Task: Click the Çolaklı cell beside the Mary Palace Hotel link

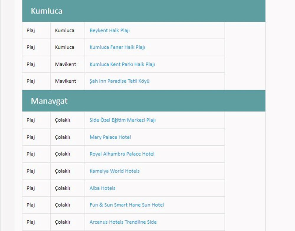Action: tap(63, 137)
